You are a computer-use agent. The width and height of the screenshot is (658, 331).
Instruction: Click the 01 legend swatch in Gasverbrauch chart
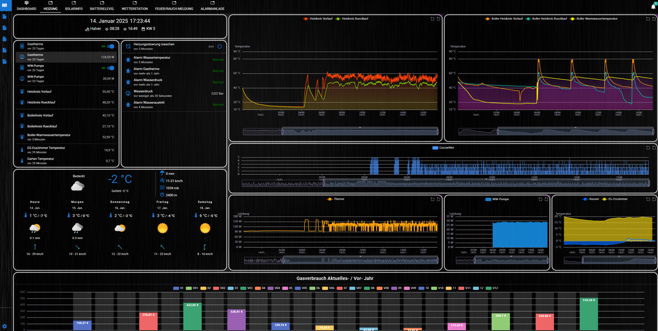point(176,288)
